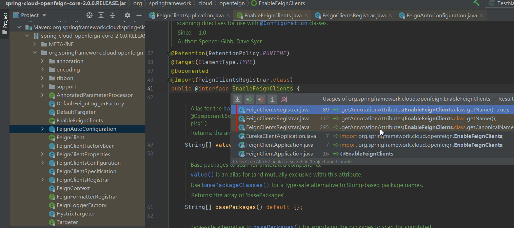The image size is (514, 228).
Task: Expand the FeignClientsRegistrar tree node
Action: 42,180
